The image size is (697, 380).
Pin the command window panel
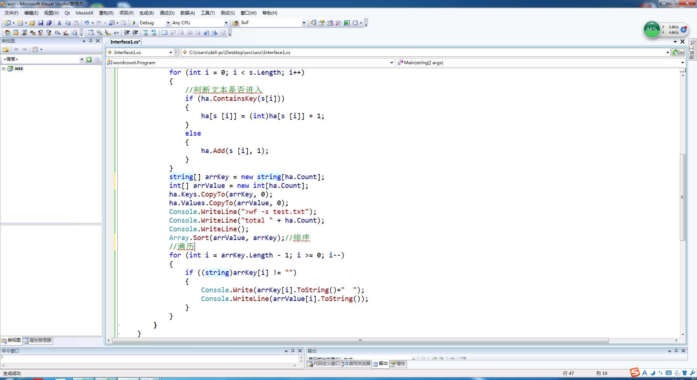coord(293,351)
